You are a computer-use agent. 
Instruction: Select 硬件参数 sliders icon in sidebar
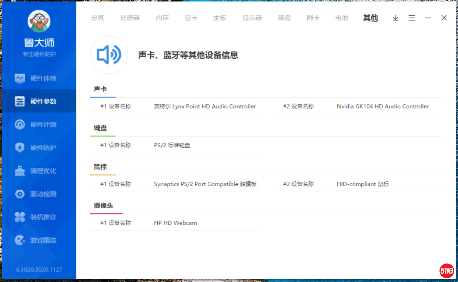pyautogui.click(x=20, y=101)
